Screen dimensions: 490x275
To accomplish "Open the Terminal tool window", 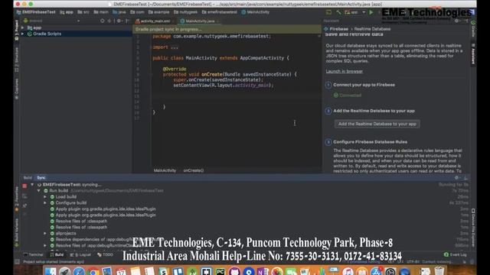I will coord(33,254).
